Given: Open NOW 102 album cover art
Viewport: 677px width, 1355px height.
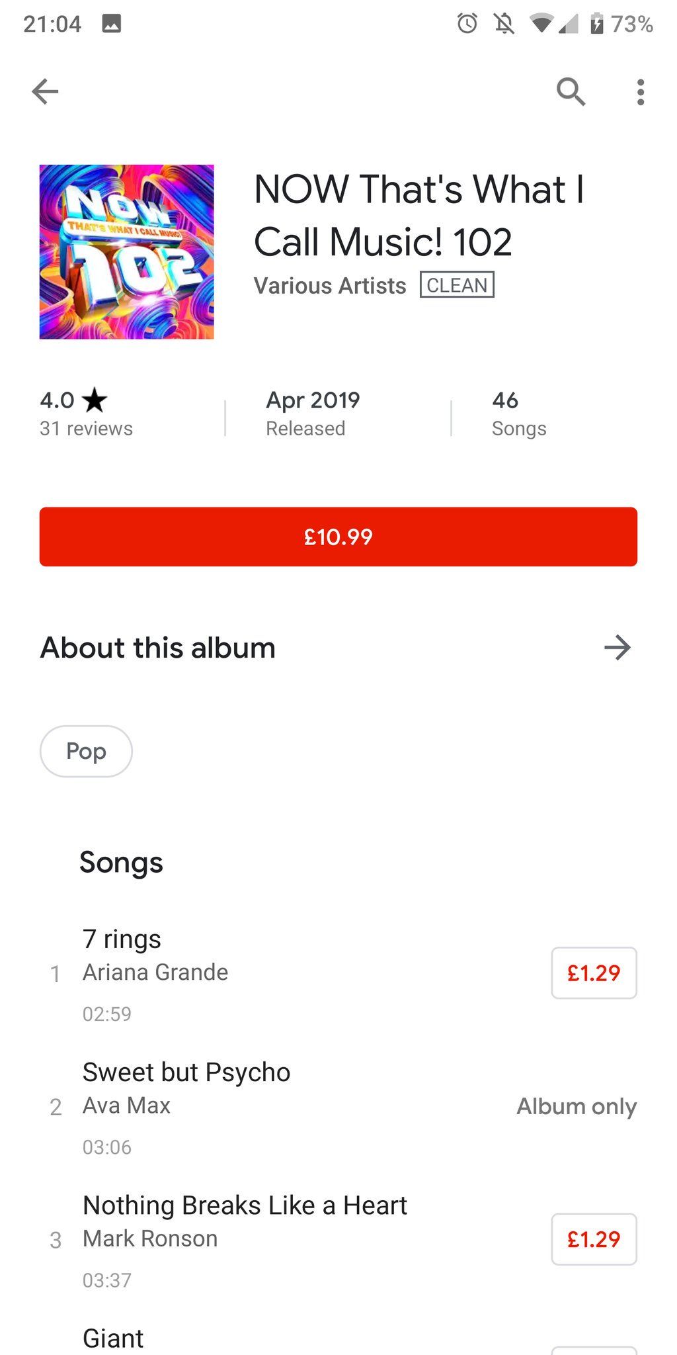Looking at the screenshot, I should pos(126,251).
